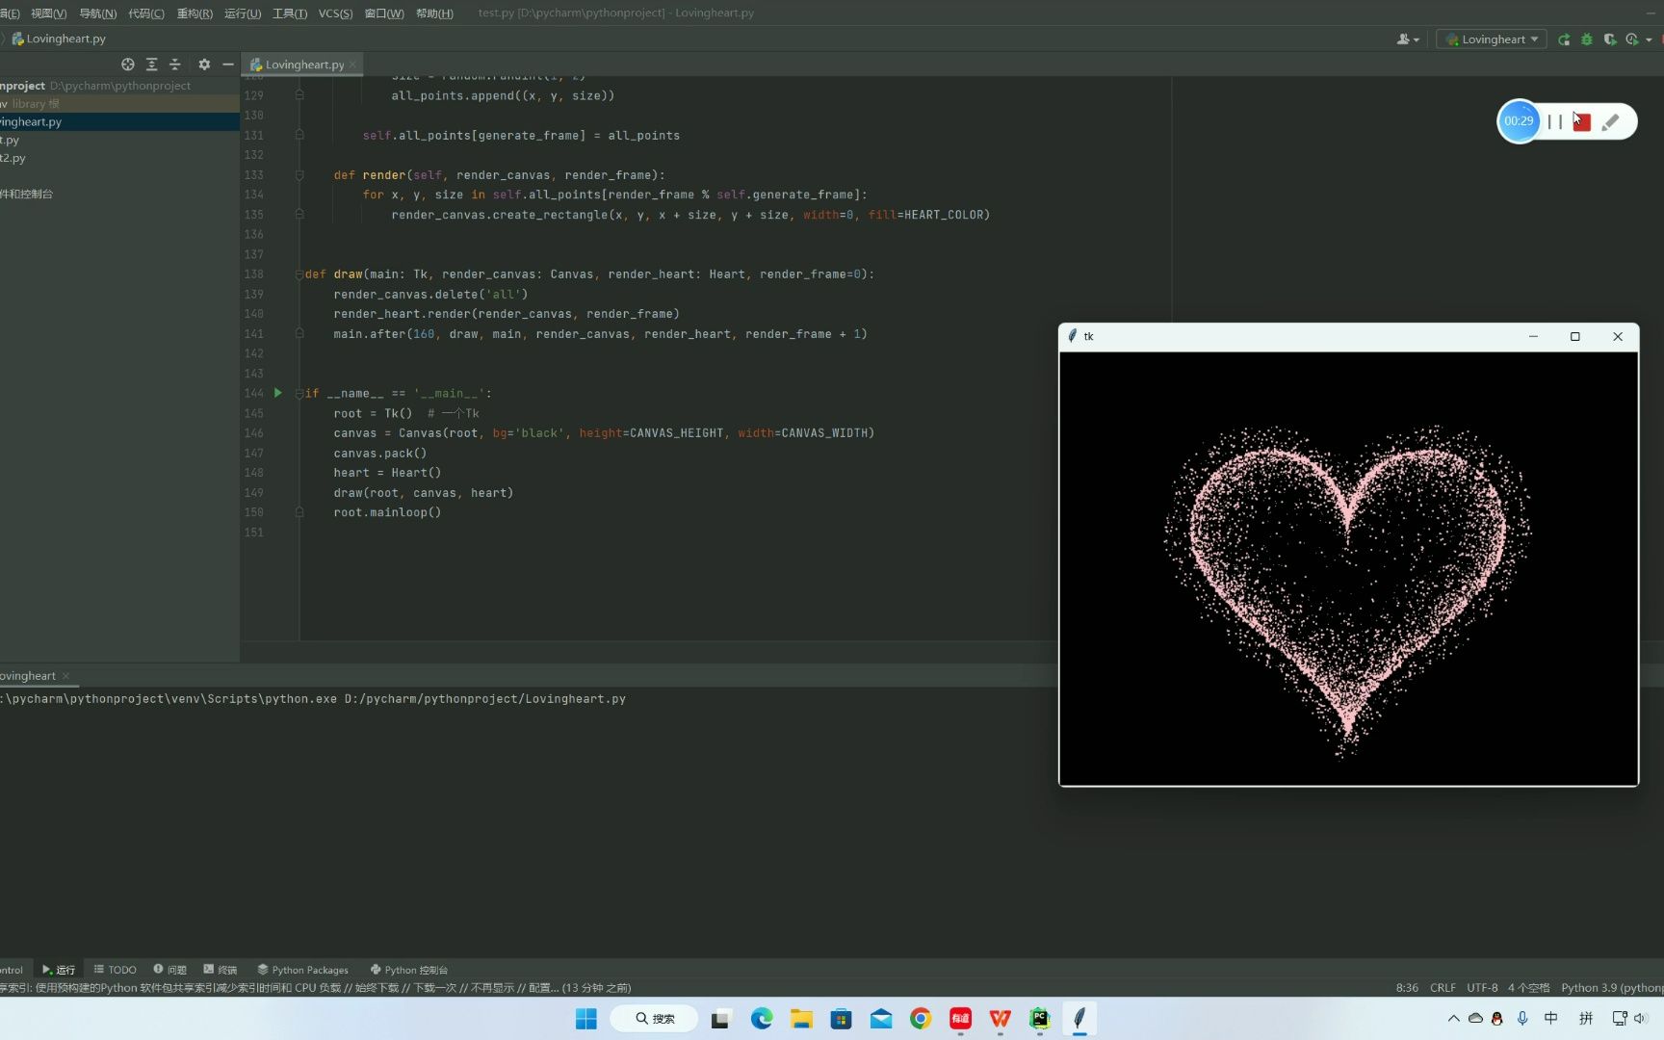Click the tk window heart canvas
The width and height of the screenshot is (1664, 1040).
[1348, 568]
